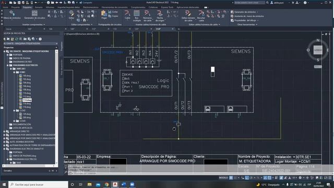Collapse the CCM1 folder
Screen dimensions: 334x188
tap(14, 72)
